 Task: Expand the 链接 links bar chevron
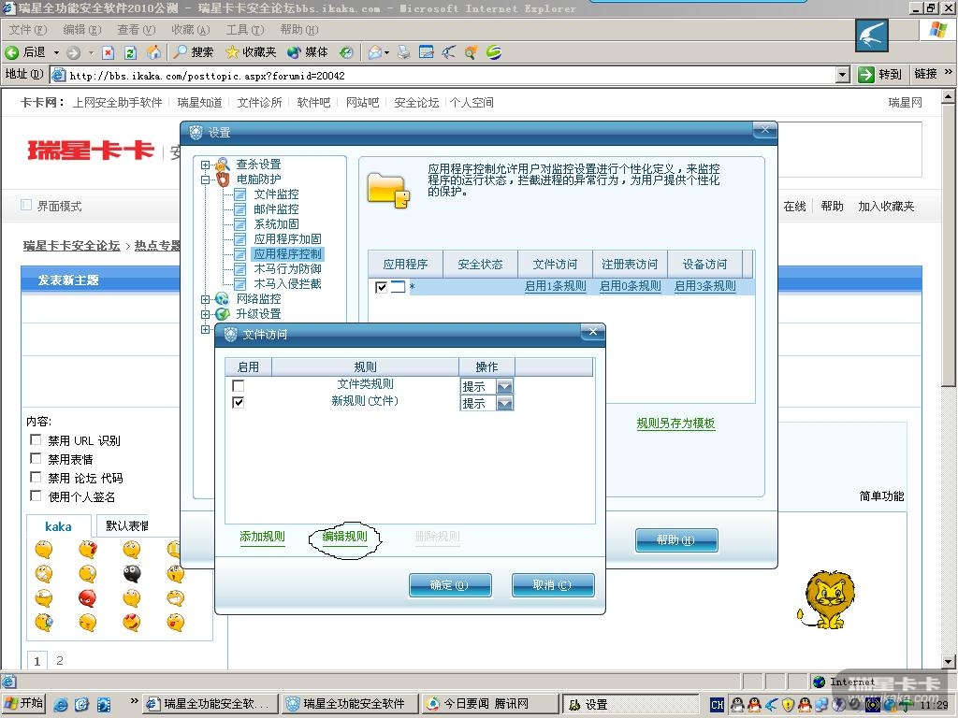[x=949, y=73]
